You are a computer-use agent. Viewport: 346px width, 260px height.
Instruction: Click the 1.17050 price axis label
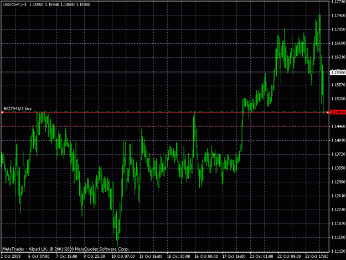(338, 29)
